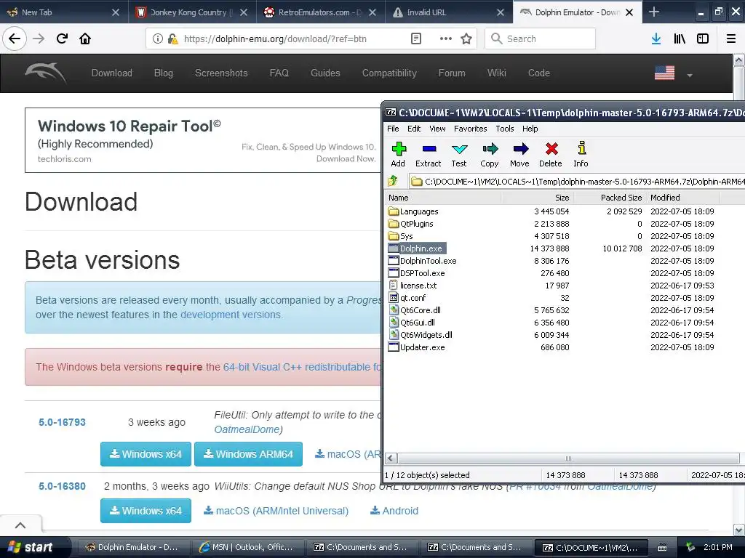Click the Dolphin logo on the site

coord(46,73)
